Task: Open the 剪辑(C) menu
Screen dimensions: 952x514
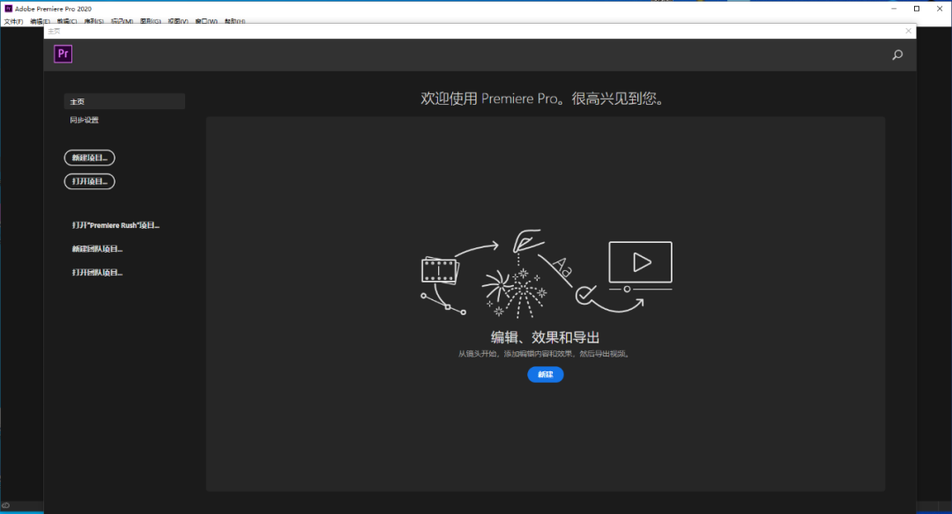Action: [67, 21]
